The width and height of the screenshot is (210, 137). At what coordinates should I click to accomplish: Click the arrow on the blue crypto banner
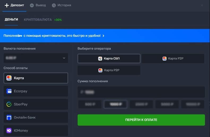[x=103, y=36]
